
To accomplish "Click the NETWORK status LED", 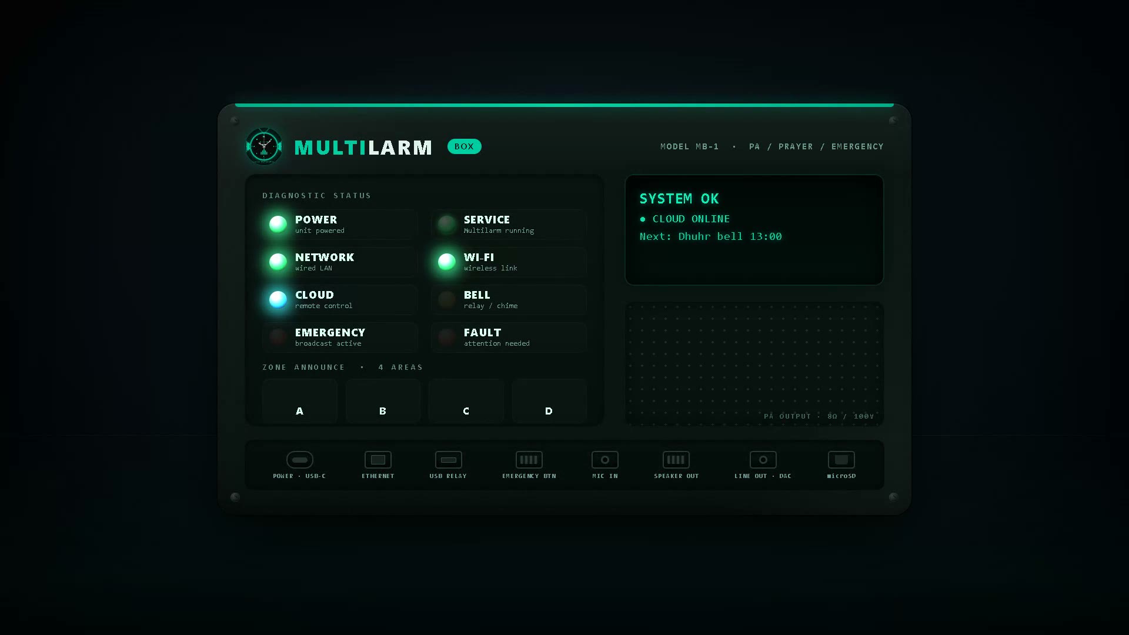I will (278, 262).
